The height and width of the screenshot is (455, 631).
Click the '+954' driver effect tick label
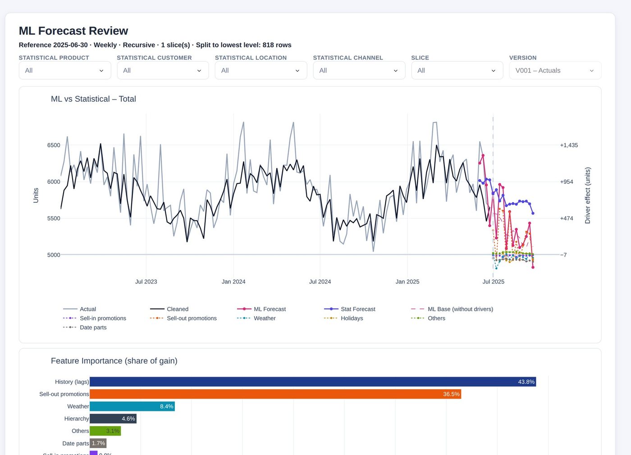[x=567, y=182]
